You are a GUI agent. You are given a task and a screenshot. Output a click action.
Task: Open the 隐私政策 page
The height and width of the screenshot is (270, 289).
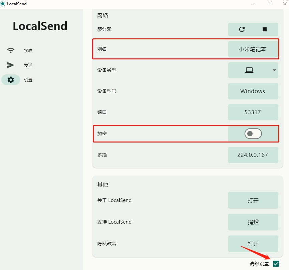tap(253, 244)
